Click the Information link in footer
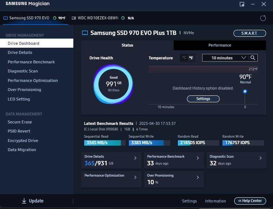Viewport: 273px width, 209px height. coord(215,201)
